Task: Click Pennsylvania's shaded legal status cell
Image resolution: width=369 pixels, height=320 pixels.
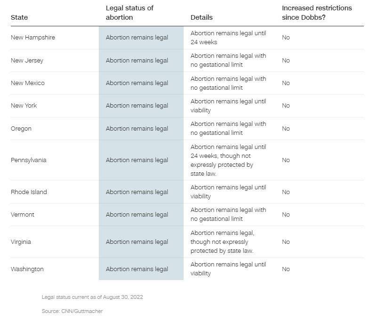Action: pyautogui.click(x=137, y=160)
